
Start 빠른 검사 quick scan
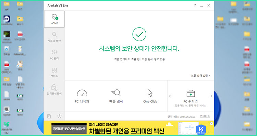pos(116,96)
